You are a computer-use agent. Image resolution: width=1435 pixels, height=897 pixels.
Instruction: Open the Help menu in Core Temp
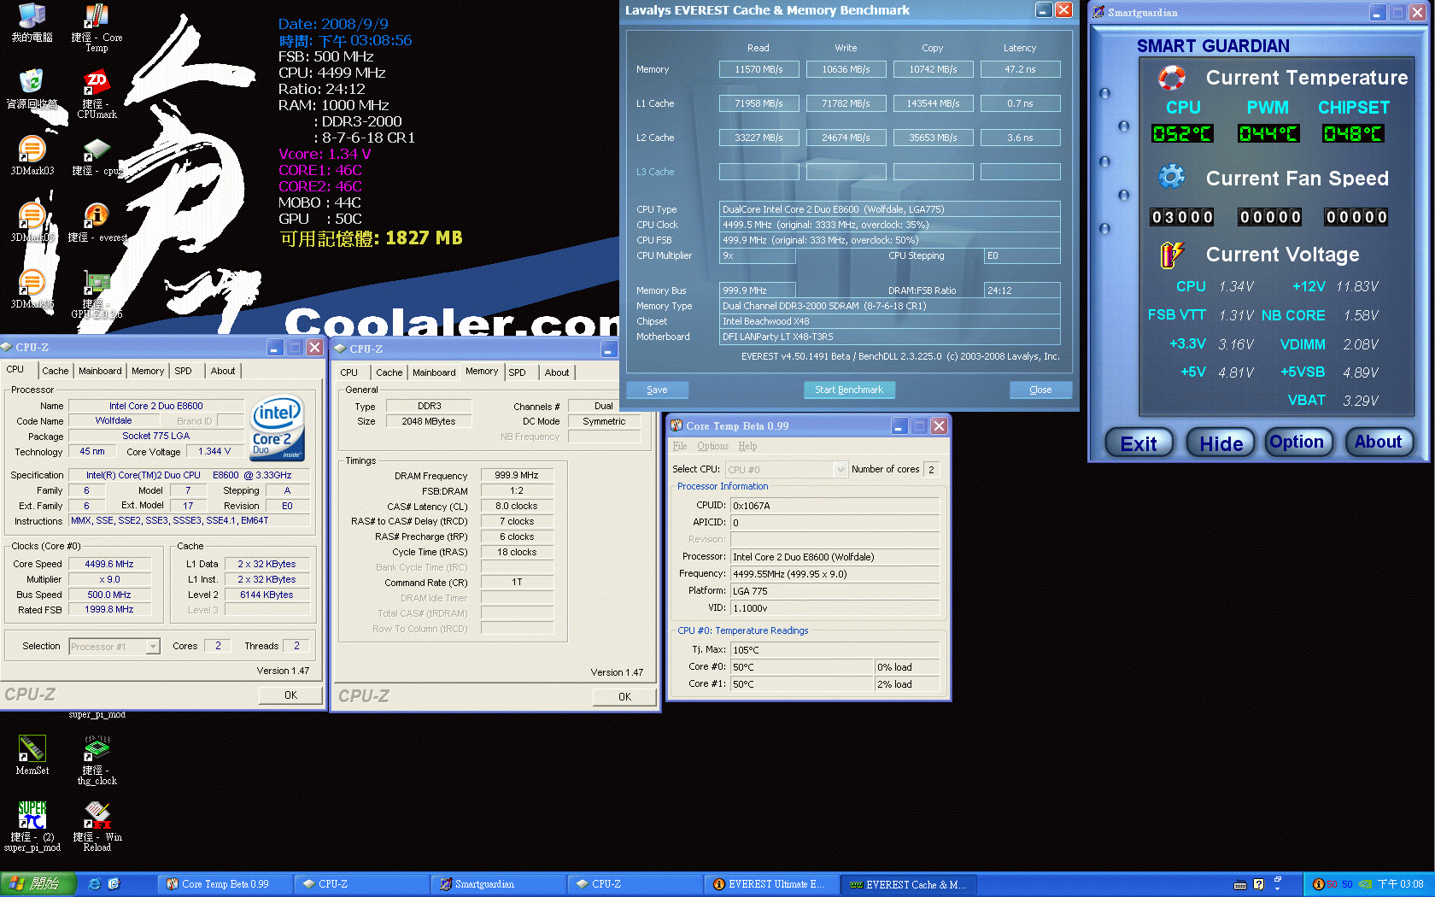tap(747, 446)
